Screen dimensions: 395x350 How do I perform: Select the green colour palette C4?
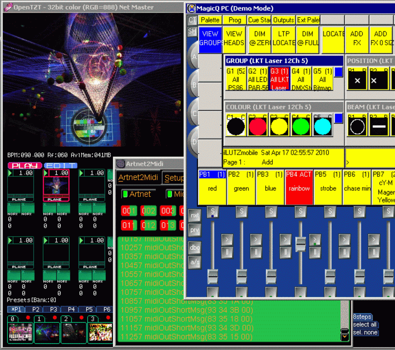(x=301, y=126)
